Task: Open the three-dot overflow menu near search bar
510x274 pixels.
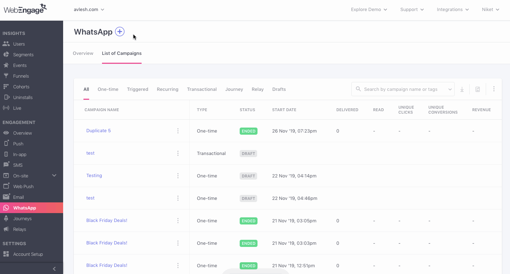Action: click(494, 89)
